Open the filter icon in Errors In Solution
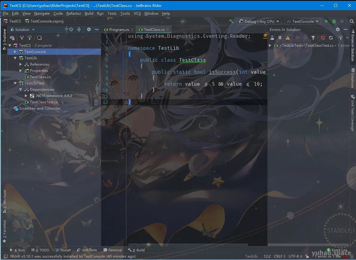356x260 pixels. 313,38
